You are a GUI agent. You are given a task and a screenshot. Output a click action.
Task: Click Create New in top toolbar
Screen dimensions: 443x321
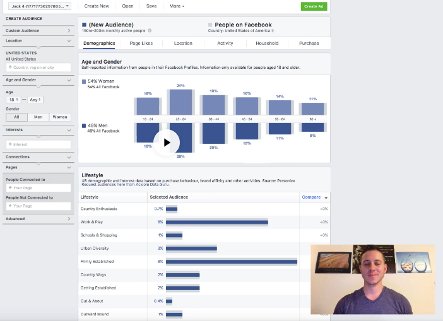coord(97,6)
